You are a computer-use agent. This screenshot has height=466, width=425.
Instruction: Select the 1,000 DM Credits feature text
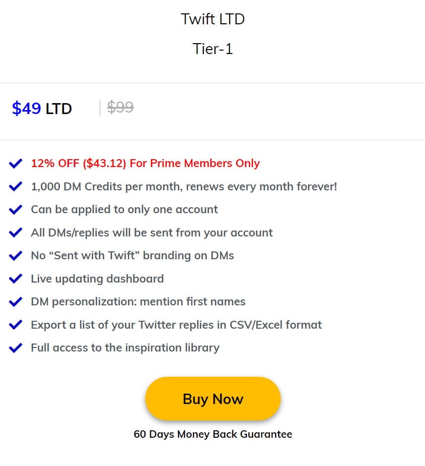[184, 186]
